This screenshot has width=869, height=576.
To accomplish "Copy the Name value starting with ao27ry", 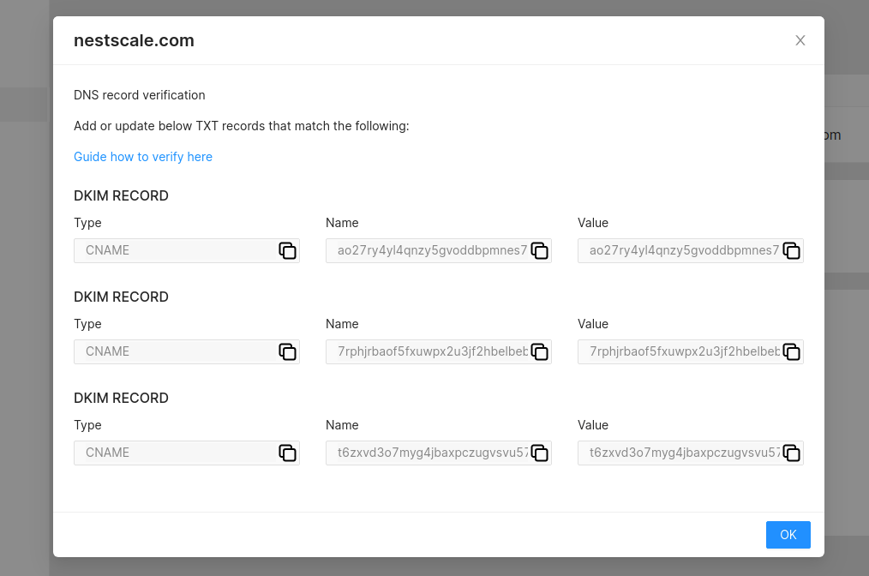I will [540, 250].
